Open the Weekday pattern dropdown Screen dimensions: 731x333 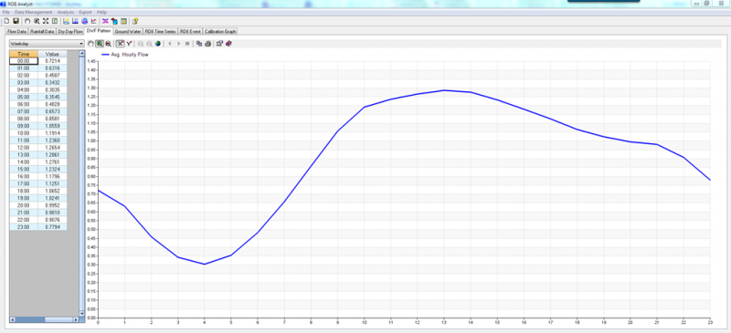click(47, 43)
